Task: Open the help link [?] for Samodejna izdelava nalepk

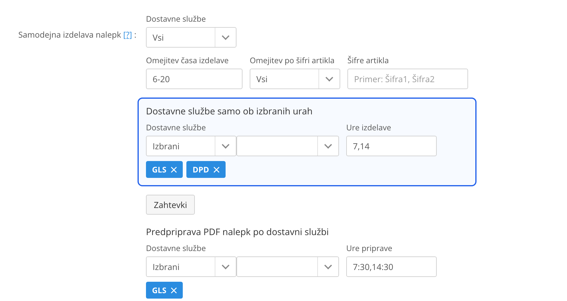Action: coord(128,35)
